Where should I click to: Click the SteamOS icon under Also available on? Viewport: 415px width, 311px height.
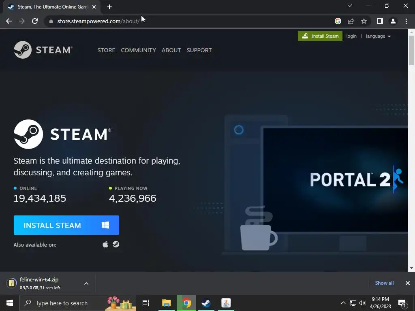(x=116, y=244)
